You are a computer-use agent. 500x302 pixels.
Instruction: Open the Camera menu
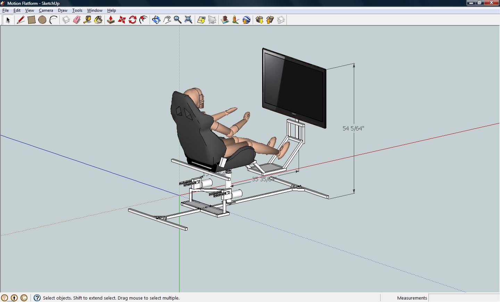tap(46, 10)
